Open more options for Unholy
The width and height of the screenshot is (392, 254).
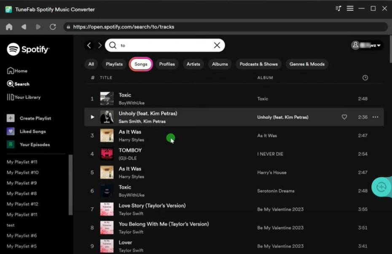pyautogui.click(x=375, y=117)
